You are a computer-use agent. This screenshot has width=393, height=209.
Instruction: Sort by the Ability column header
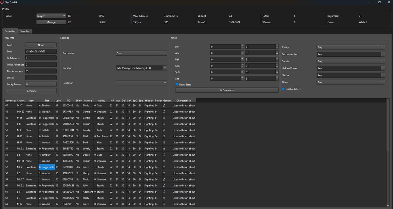[102, 100]
